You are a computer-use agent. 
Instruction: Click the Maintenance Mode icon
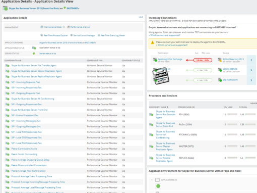point(42,27)
